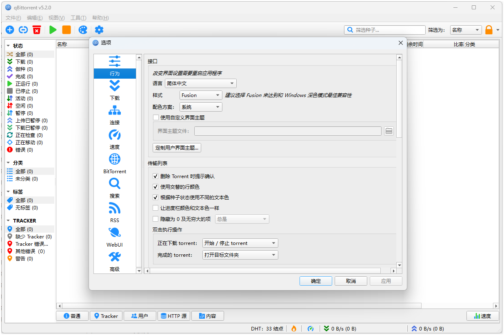Filter by 错误 error status
Screen dimensions: 504x335
pos(30,150)
